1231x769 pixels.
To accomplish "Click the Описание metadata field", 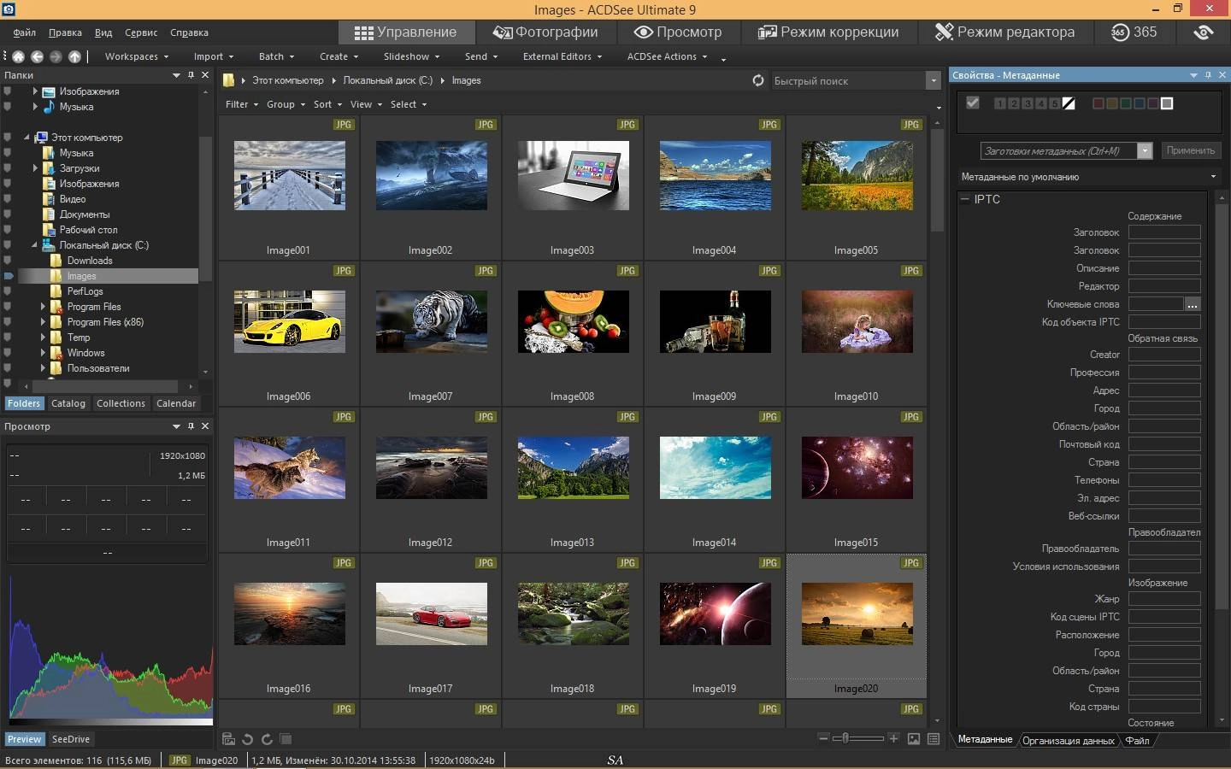I will [1164, 268].
